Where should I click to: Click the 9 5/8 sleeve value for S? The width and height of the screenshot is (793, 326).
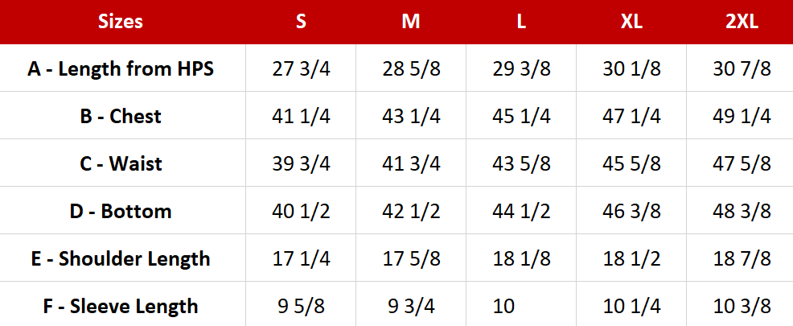point(294,306)
